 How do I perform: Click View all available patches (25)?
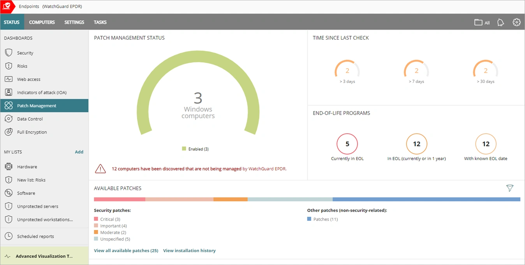pyautogui.click(x=126, y=251)
